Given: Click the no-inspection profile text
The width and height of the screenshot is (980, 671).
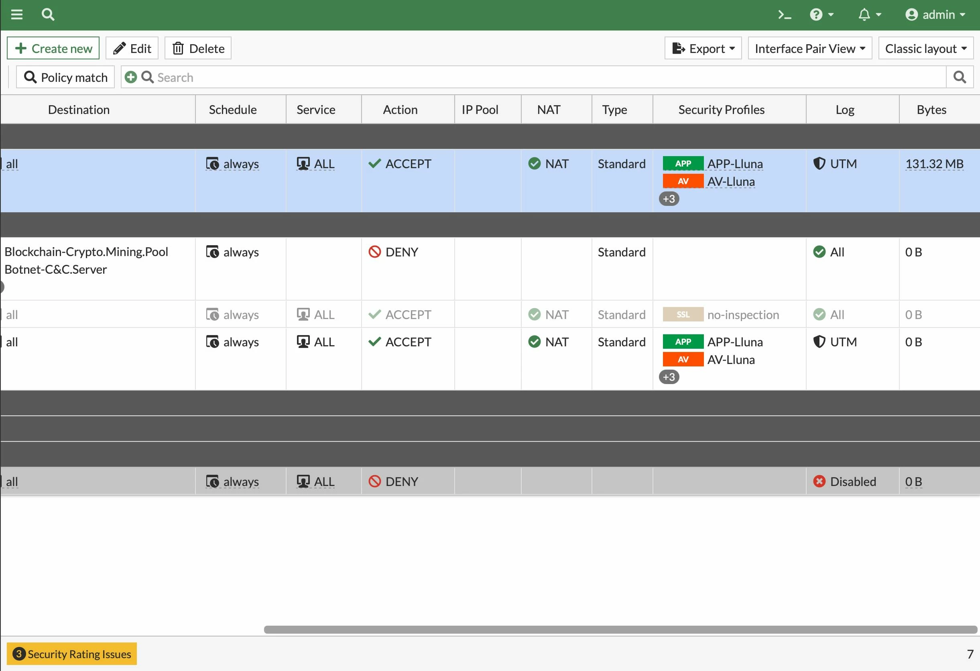Looking at the screenshot, I should [743, 315].
